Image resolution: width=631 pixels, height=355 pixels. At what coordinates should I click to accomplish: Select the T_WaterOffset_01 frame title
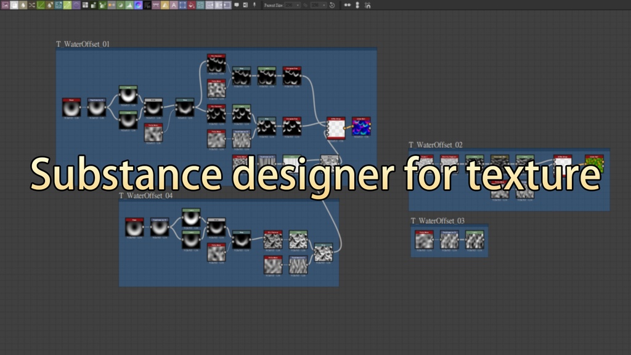[83, 44]
